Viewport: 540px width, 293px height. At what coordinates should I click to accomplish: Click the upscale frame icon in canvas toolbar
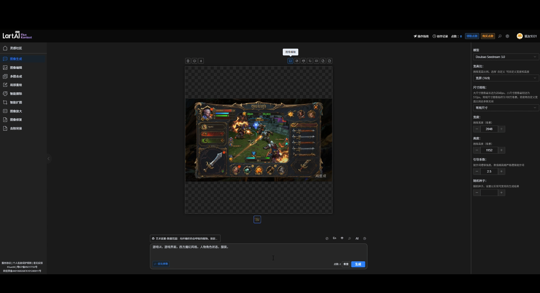[316, 61]
